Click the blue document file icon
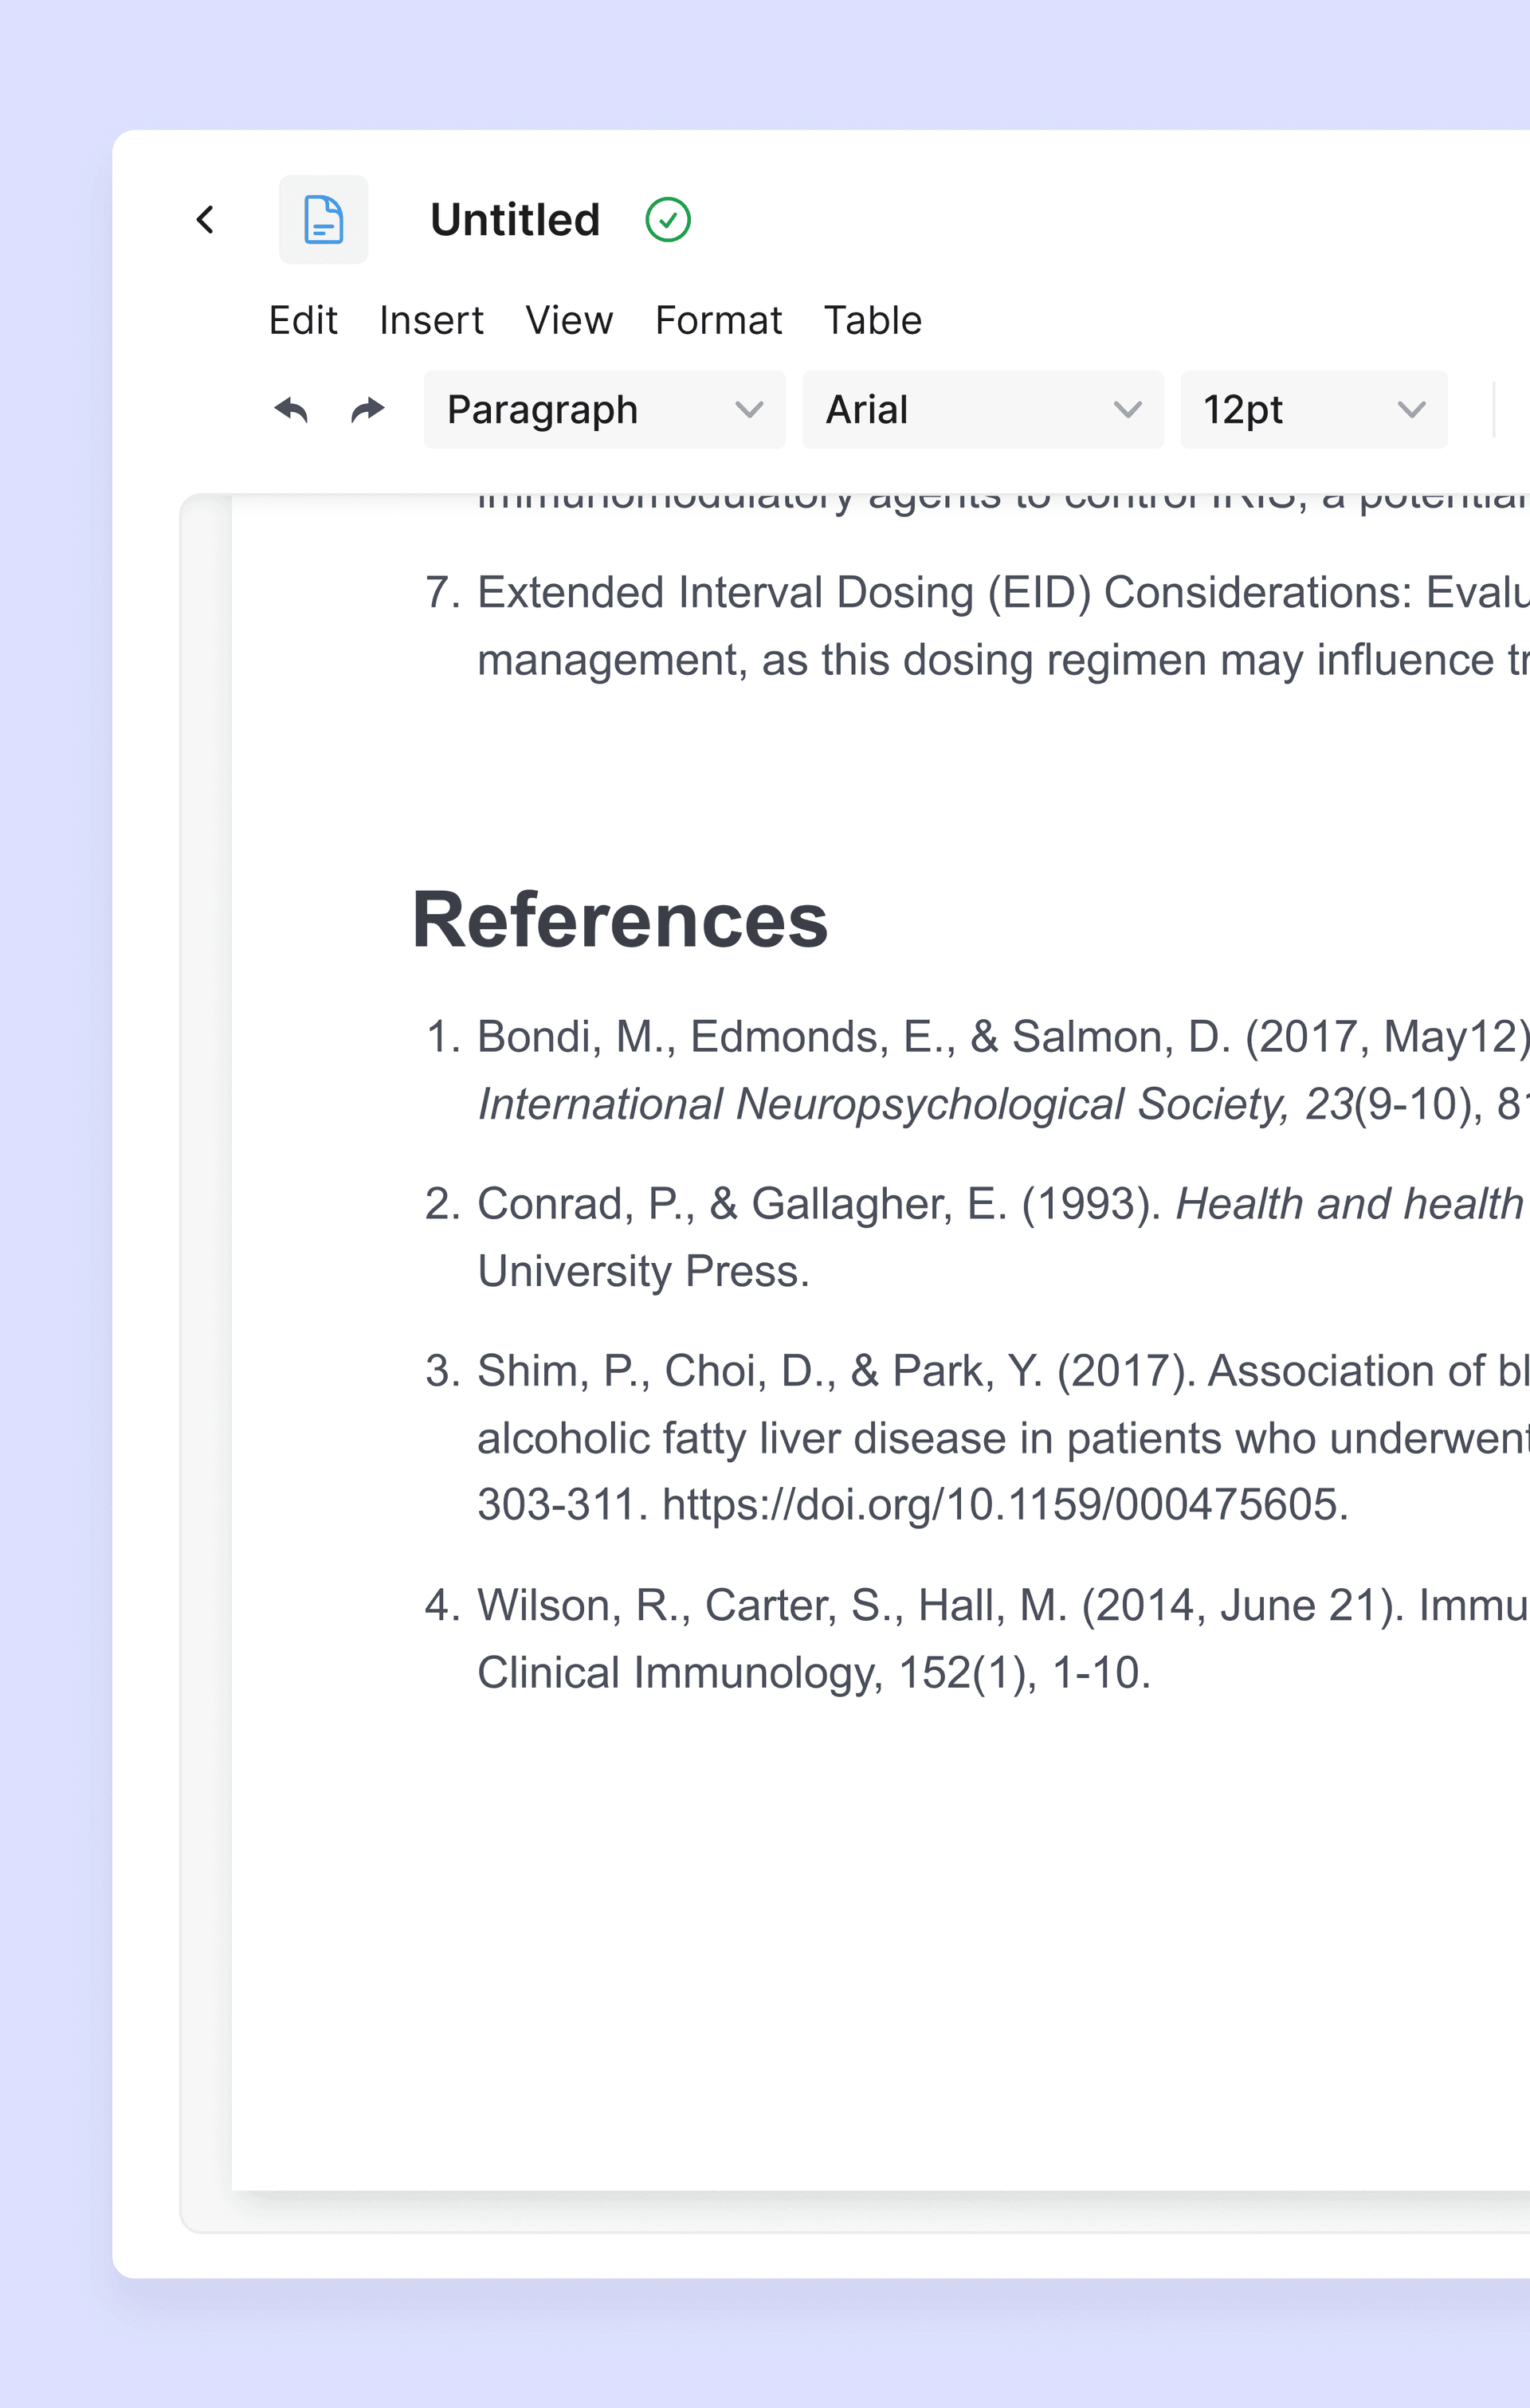Viewport: 1530px width, 2408px height. coord(323,220)
